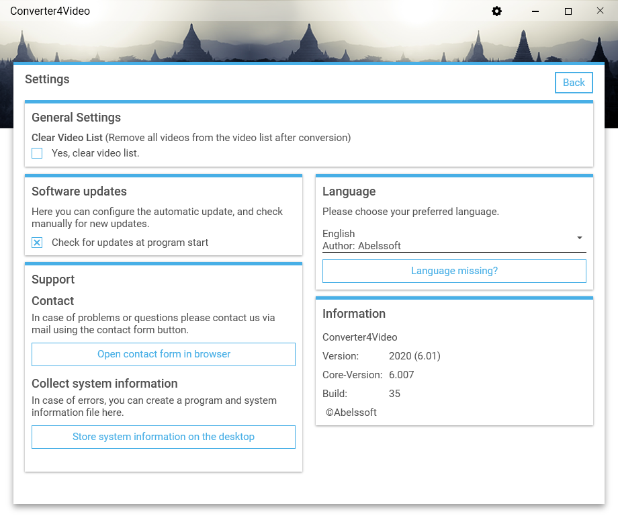
Task: Click the Converter4Video logo text
Action: pyautogui.click(x=50, y=11)
